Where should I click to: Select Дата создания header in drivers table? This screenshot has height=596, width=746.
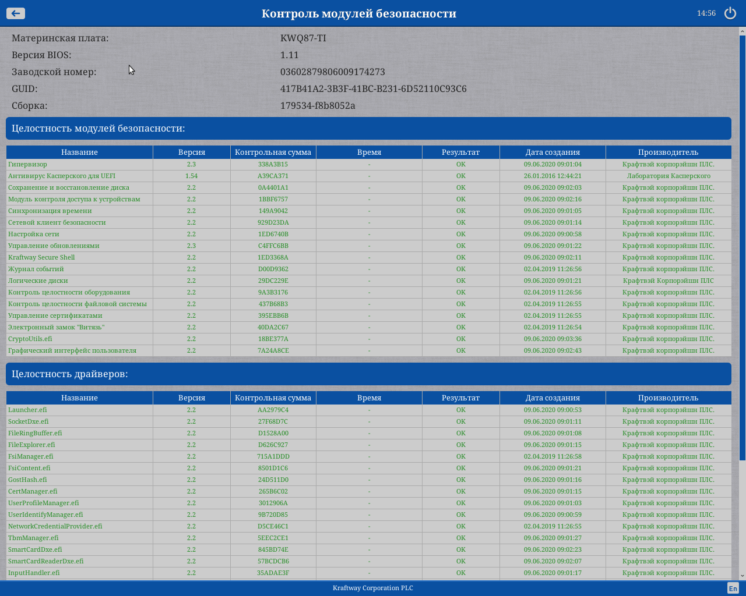553,398
